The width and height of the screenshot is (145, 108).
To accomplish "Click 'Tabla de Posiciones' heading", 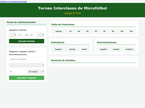I will 63,25.
